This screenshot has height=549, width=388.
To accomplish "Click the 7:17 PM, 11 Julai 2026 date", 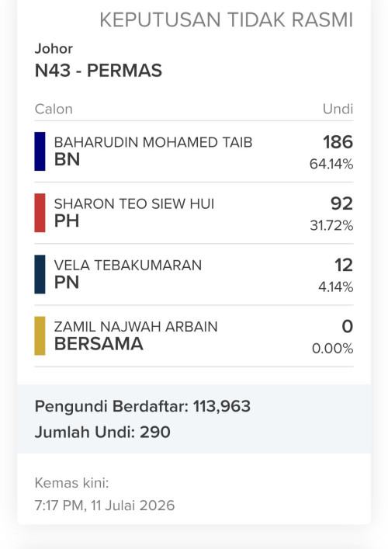I will point(105,506).
